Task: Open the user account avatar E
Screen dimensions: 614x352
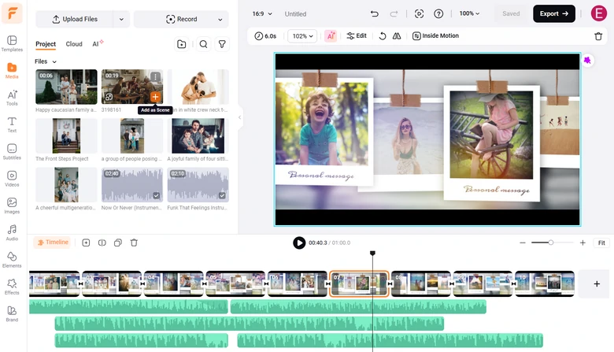Action: pyautogui.click(x=599, y=13)
